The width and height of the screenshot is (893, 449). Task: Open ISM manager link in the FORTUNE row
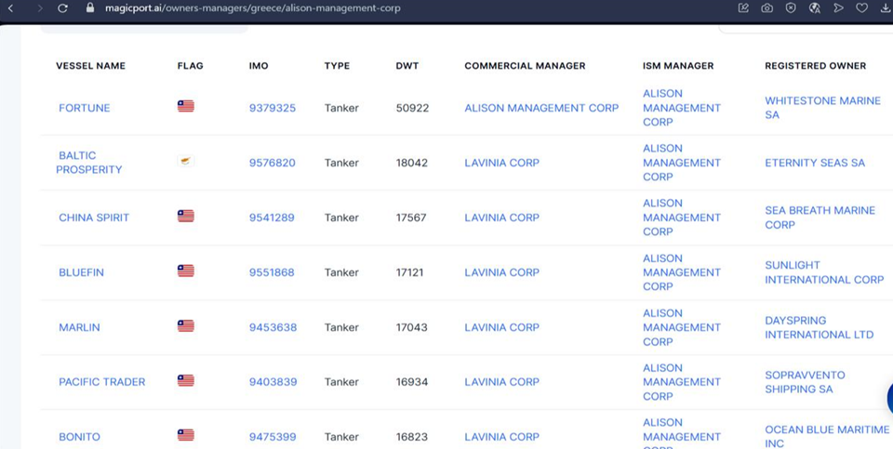coord(682,108)
